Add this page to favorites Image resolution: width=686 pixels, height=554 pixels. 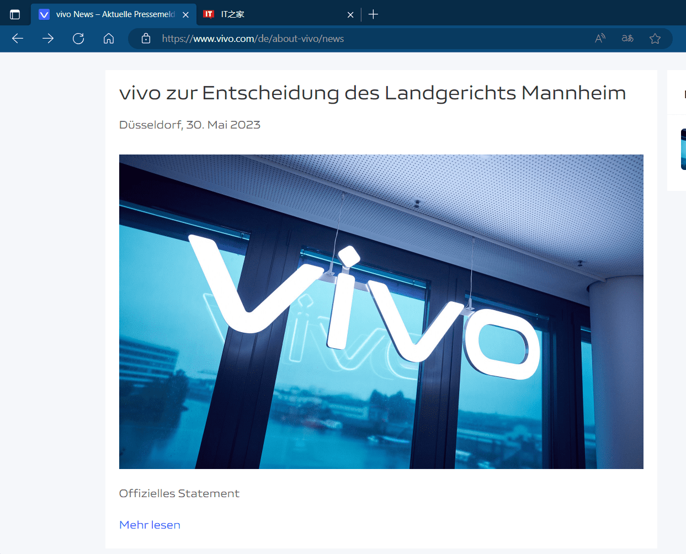pyautogui.click(x=655, y=38)
